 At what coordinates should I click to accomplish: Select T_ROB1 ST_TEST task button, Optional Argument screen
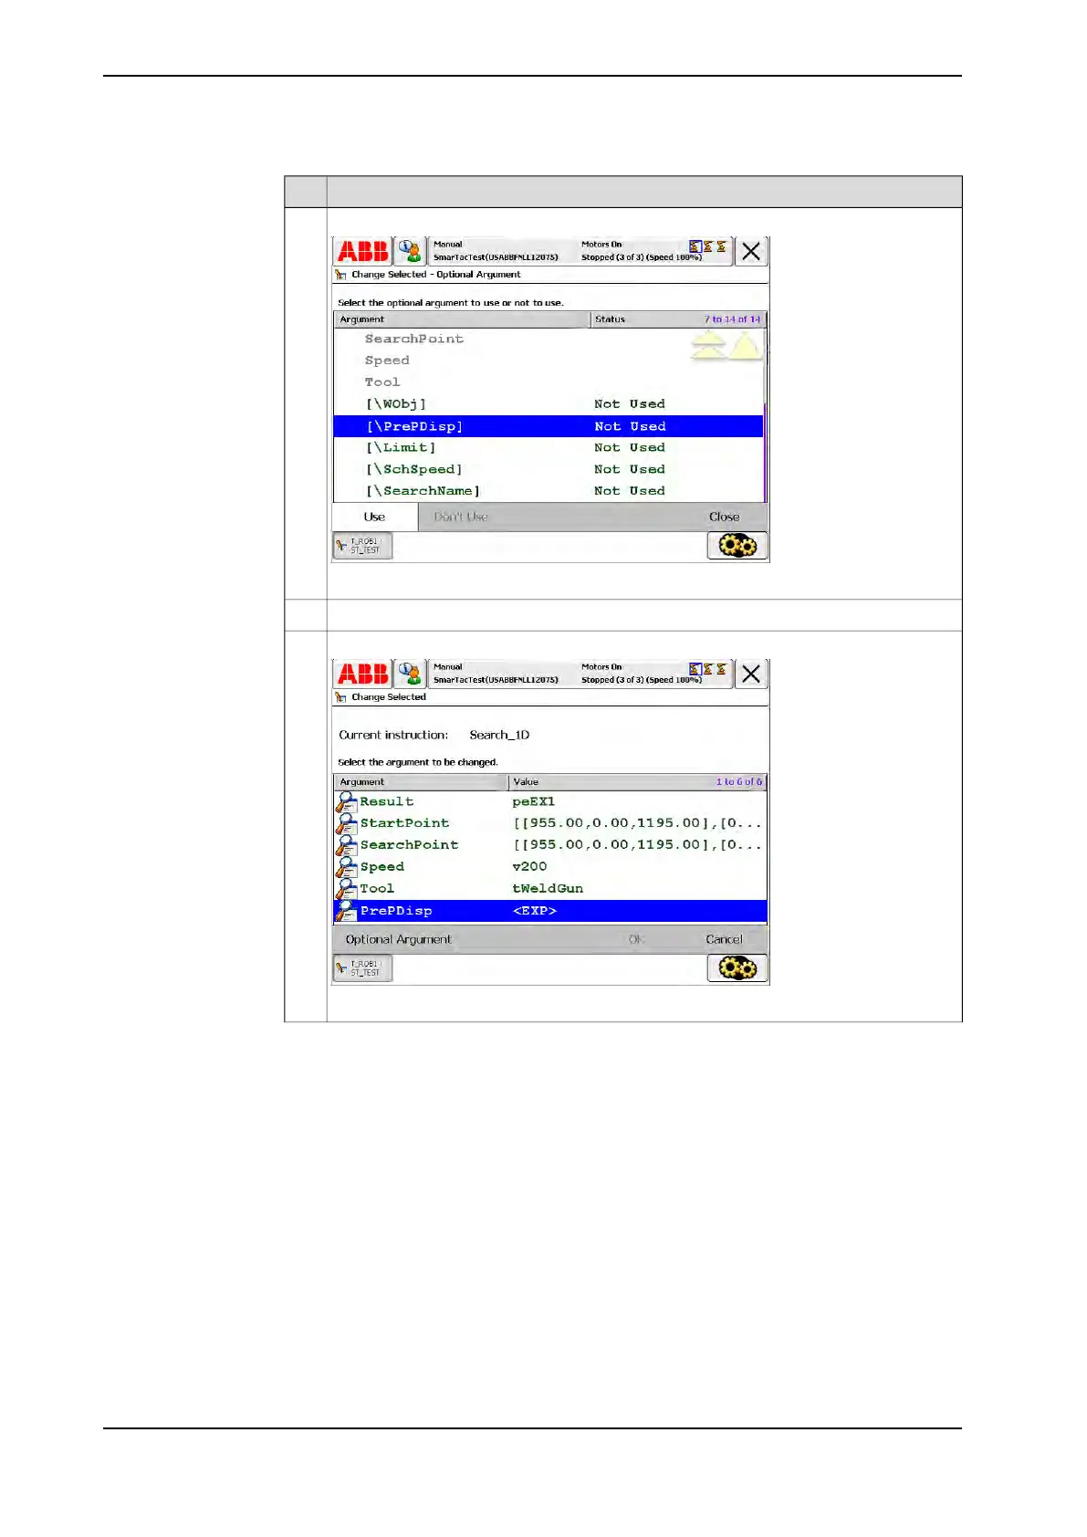[362, 546]
